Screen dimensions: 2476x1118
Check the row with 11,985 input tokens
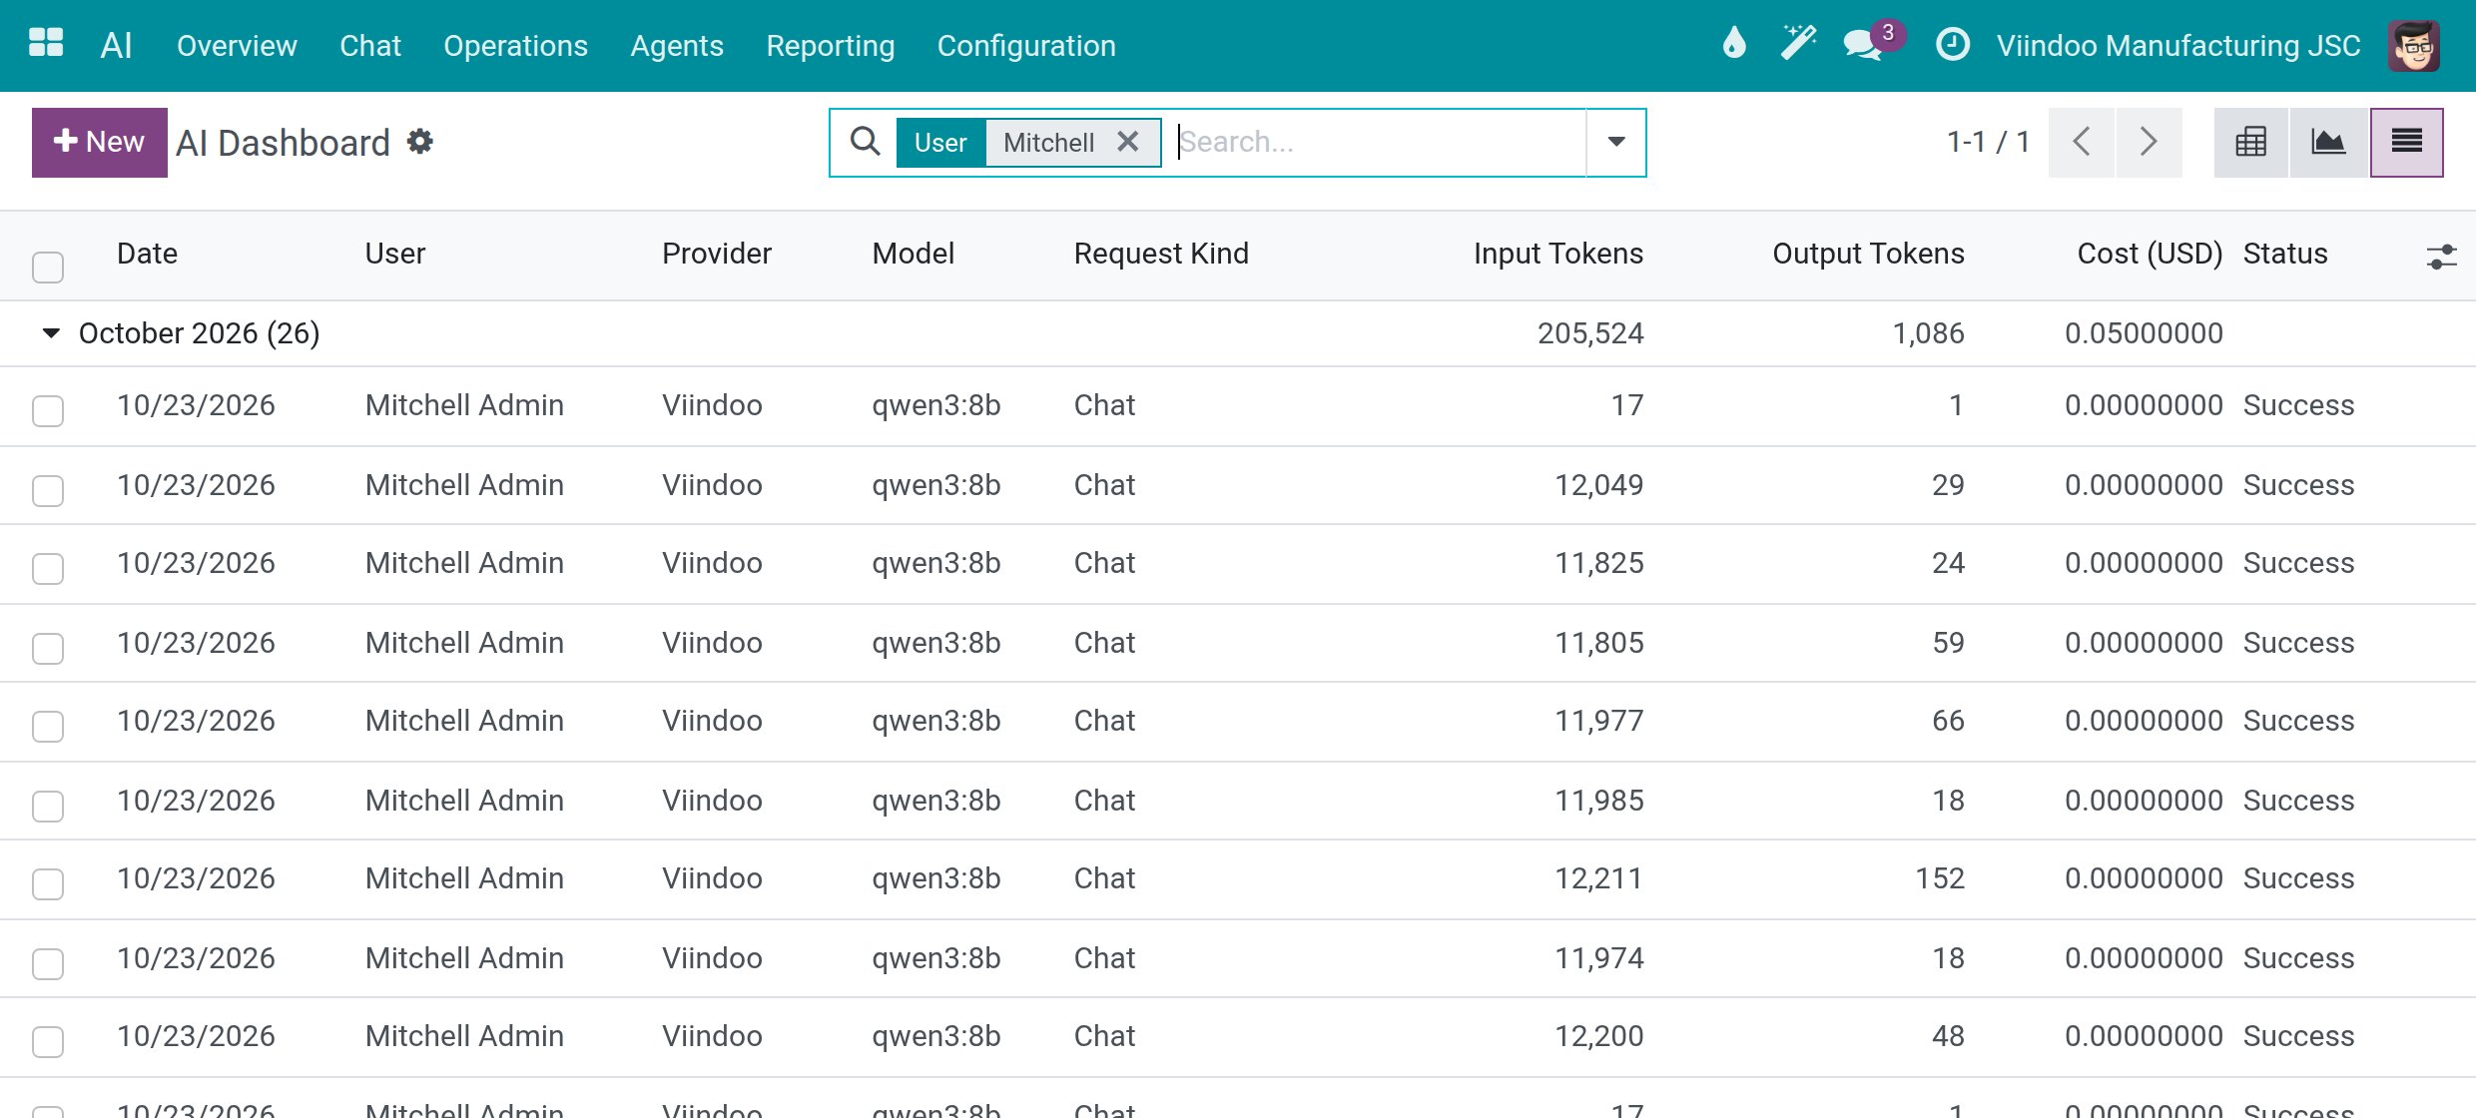coord(48,806)
